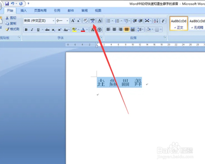Screen dimensions: 205x164
Task: Toggle Strikethrough formatting
Action: pos(47,30)
